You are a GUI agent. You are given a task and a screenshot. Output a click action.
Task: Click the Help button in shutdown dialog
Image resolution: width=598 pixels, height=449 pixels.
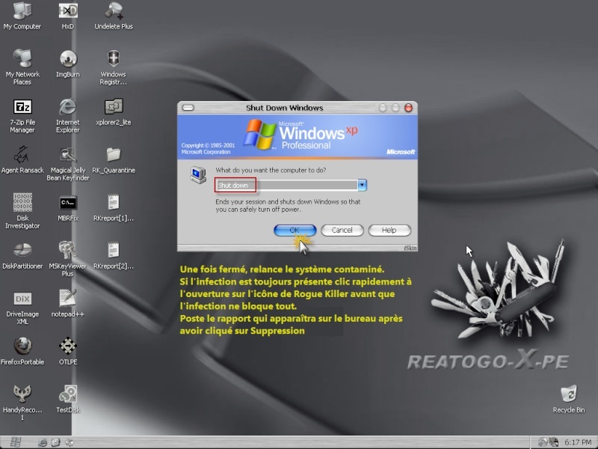pos(389,230)
